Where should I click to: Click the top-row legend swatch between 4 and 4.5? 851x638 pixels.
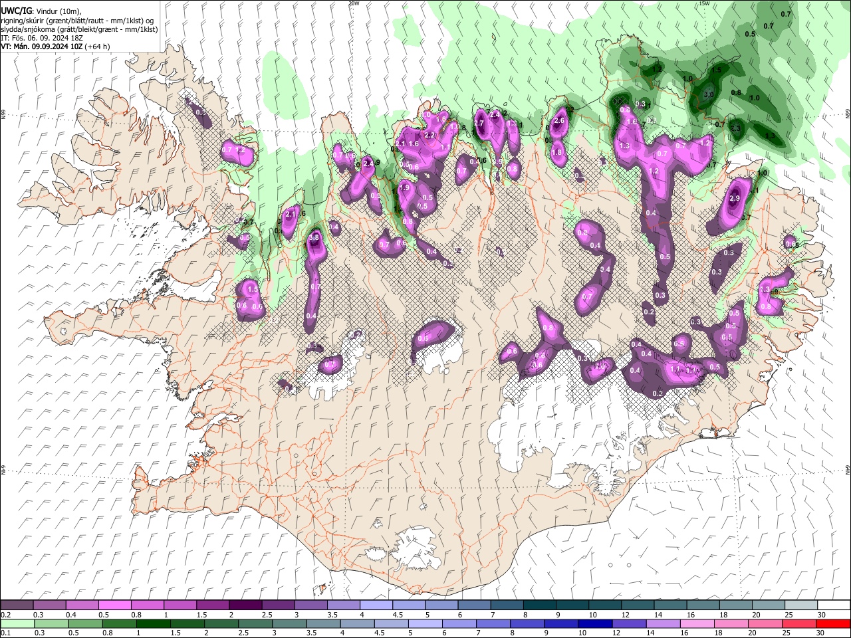point(376,605)
